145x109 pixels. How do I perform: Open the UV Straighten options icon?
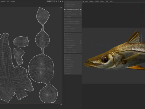81,41
